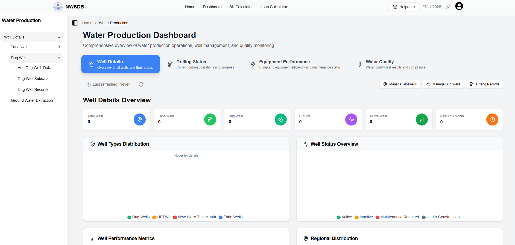Click the Total Wells blue pin icon
Image resolution: width=515 pixels, height=245 pixels.
pos(140,119)
